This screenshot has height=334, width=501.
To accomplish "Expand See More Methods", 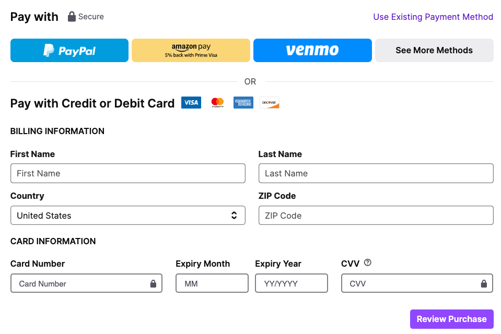I will coord(434,51).
